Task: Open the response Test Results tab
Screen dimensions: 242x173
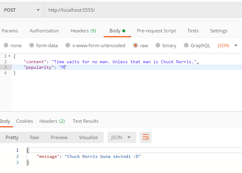Action: click(x=86, y=121)
